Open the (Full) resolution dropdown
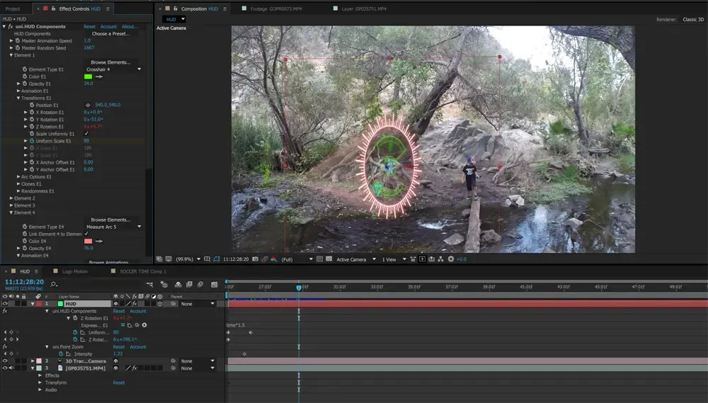 pyautogui.click(x=297, y=259)
